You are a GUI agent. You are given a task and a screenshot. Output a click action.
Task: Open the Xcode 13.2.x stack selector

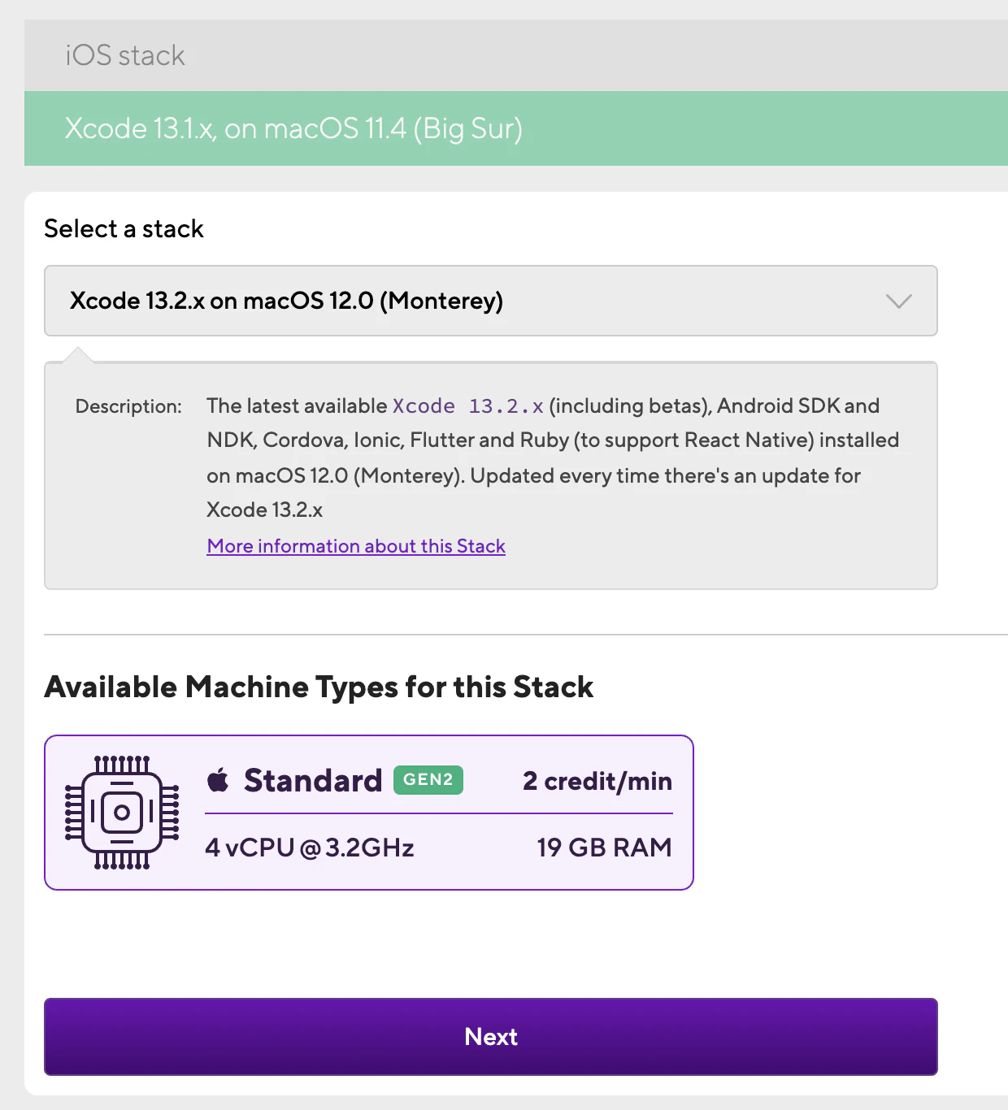tap(491, 301)
